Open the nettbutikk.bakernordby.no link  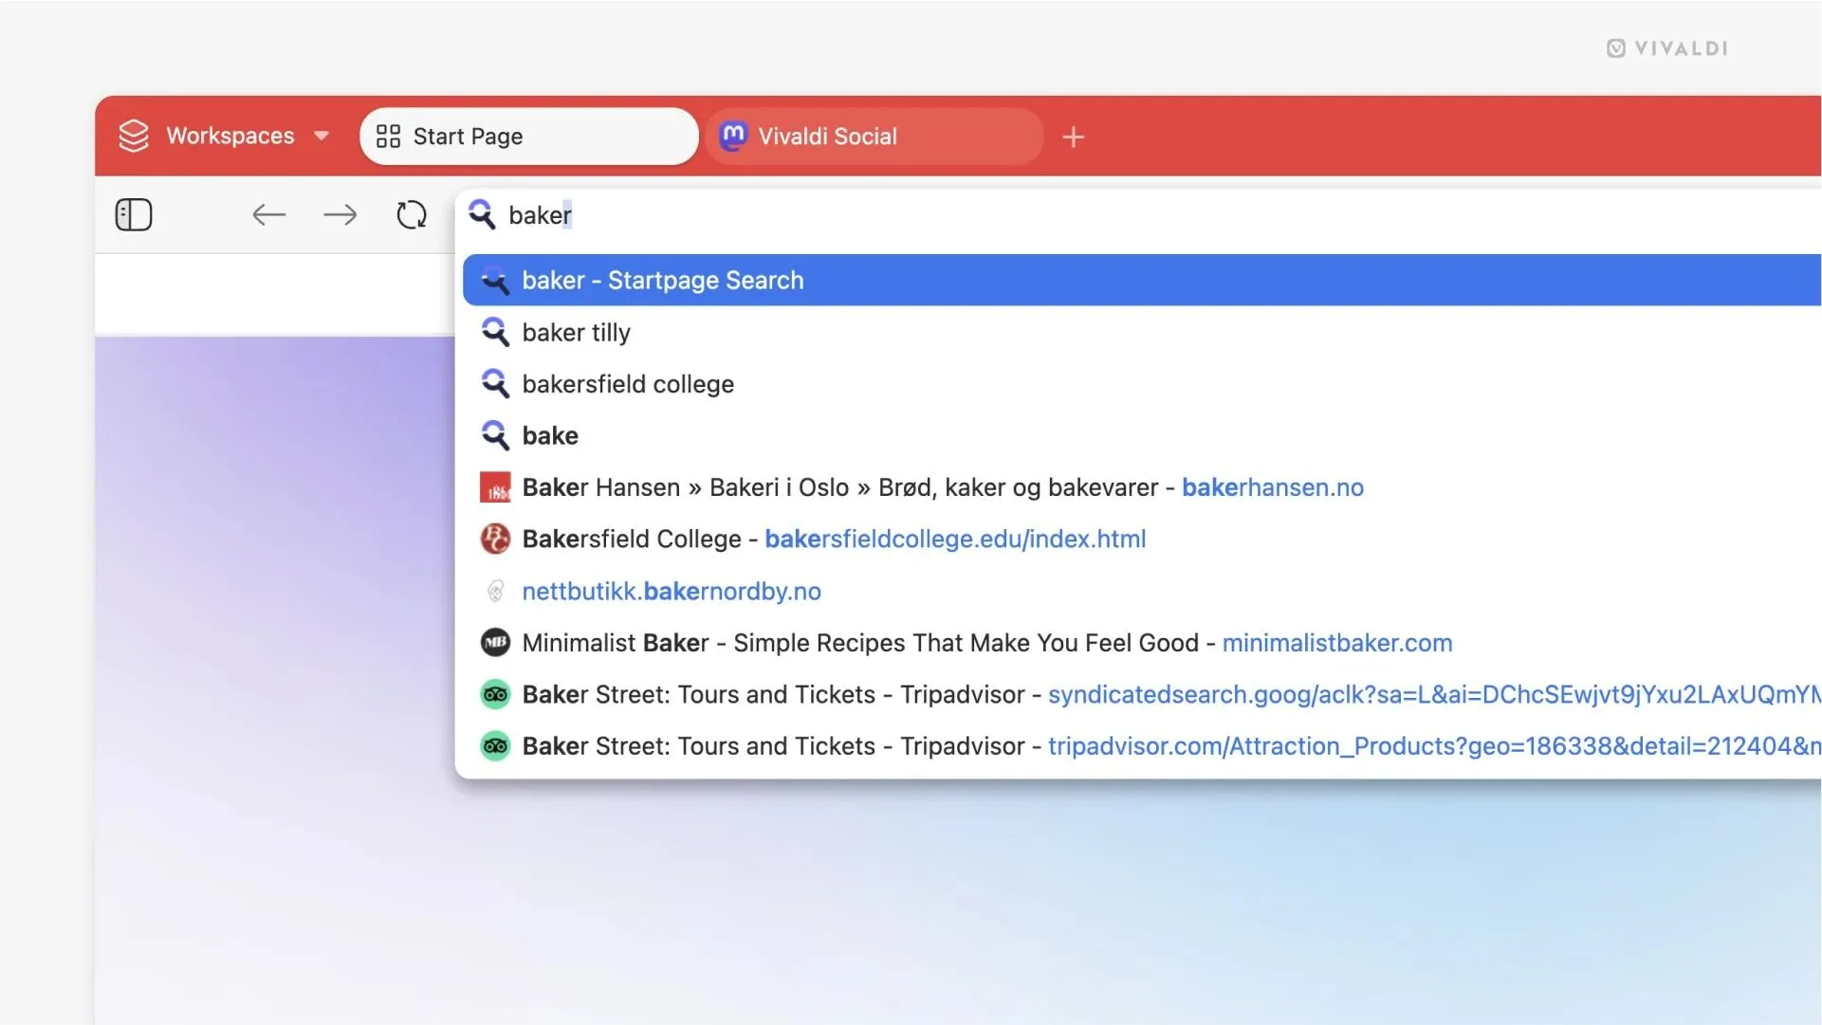[x=672, y=592]
